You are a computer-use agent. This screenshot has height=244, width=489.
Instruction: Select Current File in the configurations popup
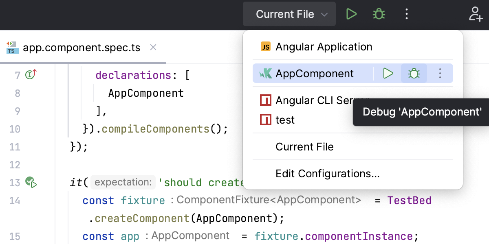(304, 146)
